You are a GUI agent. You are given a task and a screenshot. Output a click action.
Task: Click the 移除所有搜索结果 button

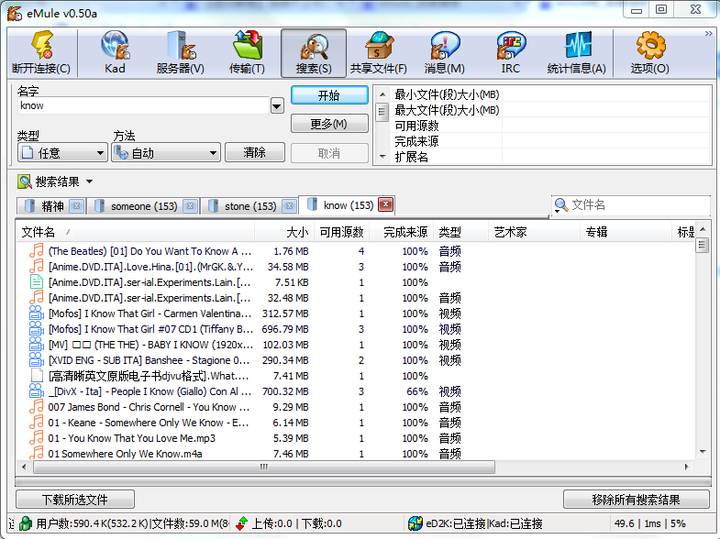pos(636,500)
